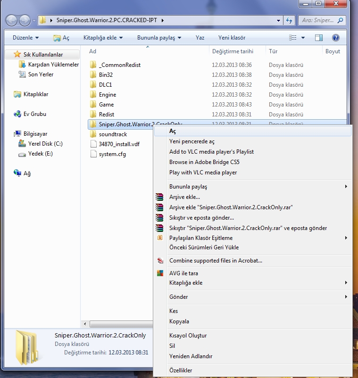
Task: Click the system.cfg file icon
Action: [x=93, y=154]
